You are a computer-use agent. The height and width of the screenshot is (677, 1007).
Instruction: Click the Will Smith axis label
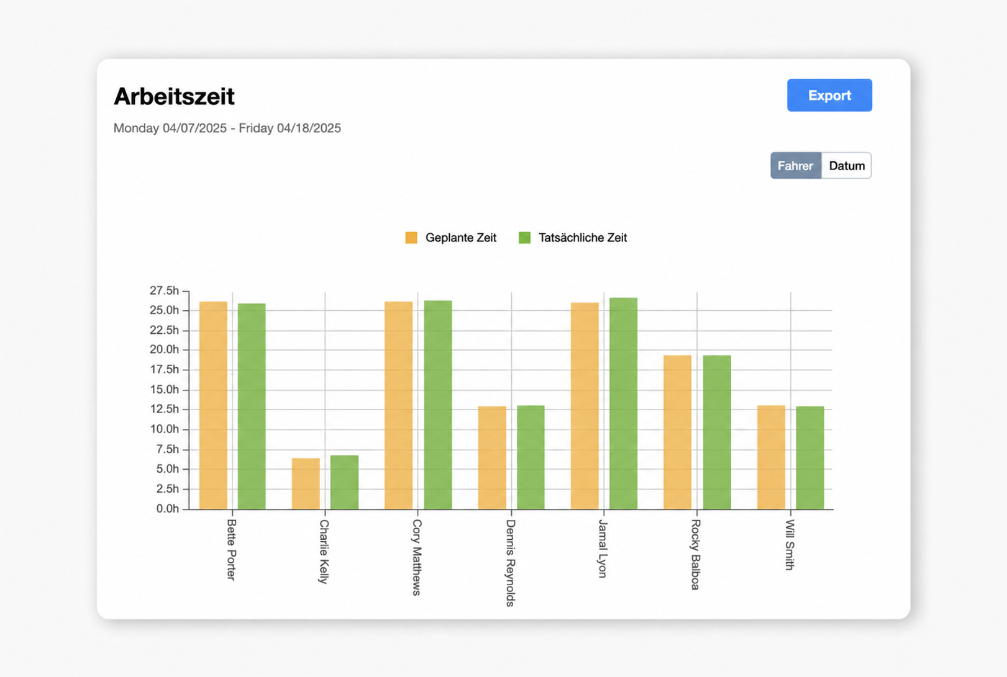pos(790,545)
